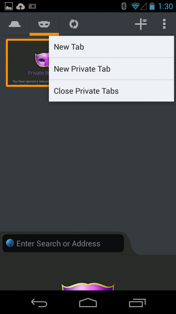Tap the globe icon in address bar
This screenshot has width=176, height=314.
10,243
